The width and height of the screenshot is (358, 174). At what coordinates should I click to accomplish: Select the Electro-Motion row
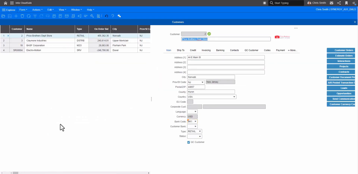75,50
